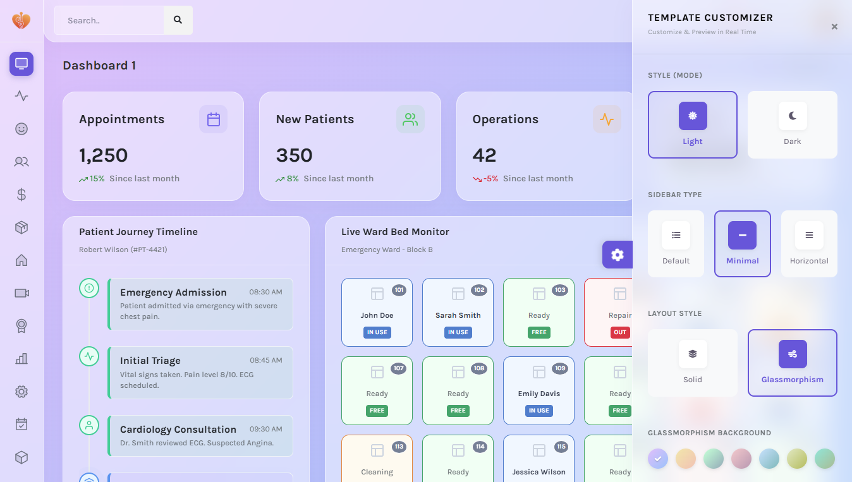This screenshot has height=482, width=852.
Task: Open the Emergency Admission timeline entry
Action: 200,304
